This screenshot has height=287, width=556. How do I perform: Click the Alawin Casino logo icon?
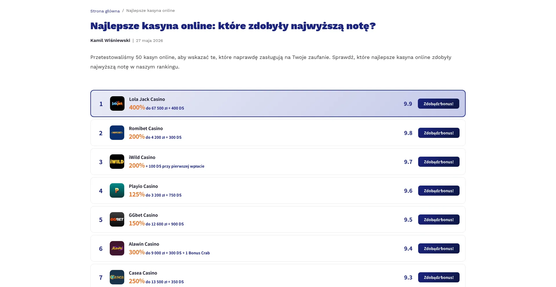point(117,248)
